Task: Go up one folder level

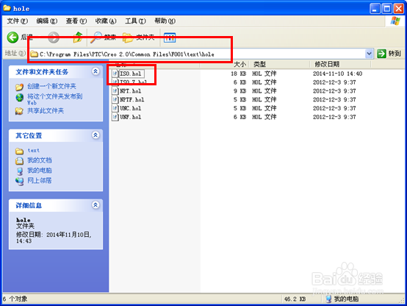Action: [x=78, y=38]
